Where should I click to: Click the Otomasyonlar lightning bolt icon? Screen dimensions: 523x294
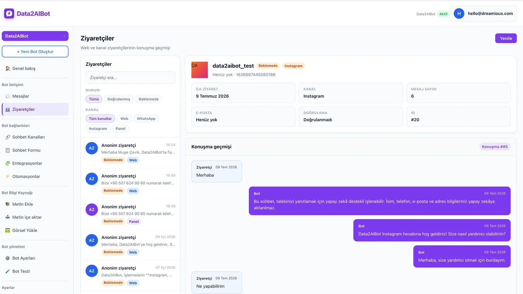[x=8, y=176]
